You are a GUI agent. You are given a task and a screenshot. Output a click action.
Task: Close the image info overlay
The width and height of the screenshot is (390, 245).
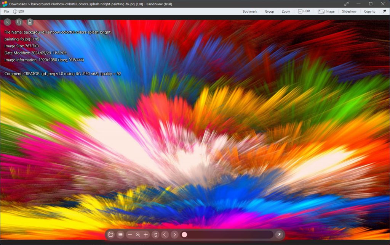[8, 22]
